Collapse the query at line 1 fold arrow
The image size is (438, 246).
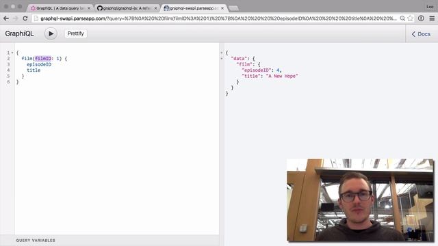(12, 53)
